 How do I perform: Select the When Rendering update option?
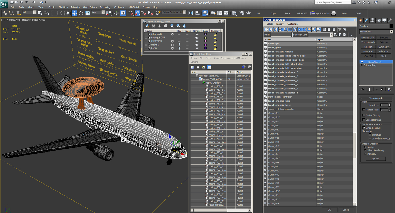365,150
